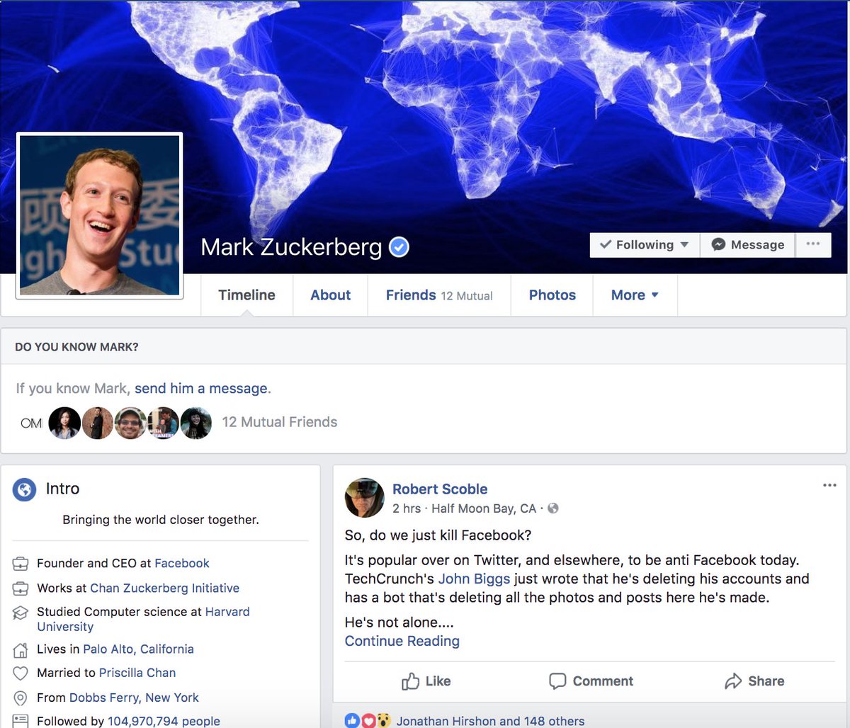Open the Friends 12 Mutual tab

click(439, 295)
